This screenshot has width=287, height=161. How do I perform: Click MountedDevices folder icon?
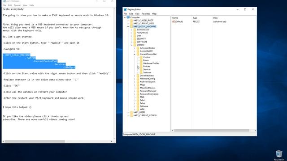click(x=138, y=88)
